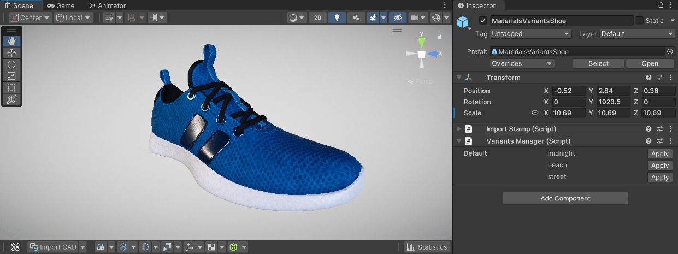678x254 pixels.
Task: Open the Layer dropdown showing Default
Action: coord(638,34)
